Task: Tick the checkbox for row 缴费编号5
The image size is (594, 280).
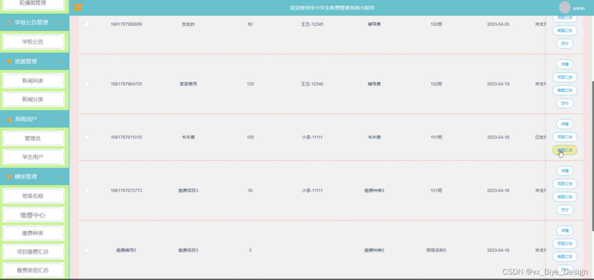Action: (87, 250)
